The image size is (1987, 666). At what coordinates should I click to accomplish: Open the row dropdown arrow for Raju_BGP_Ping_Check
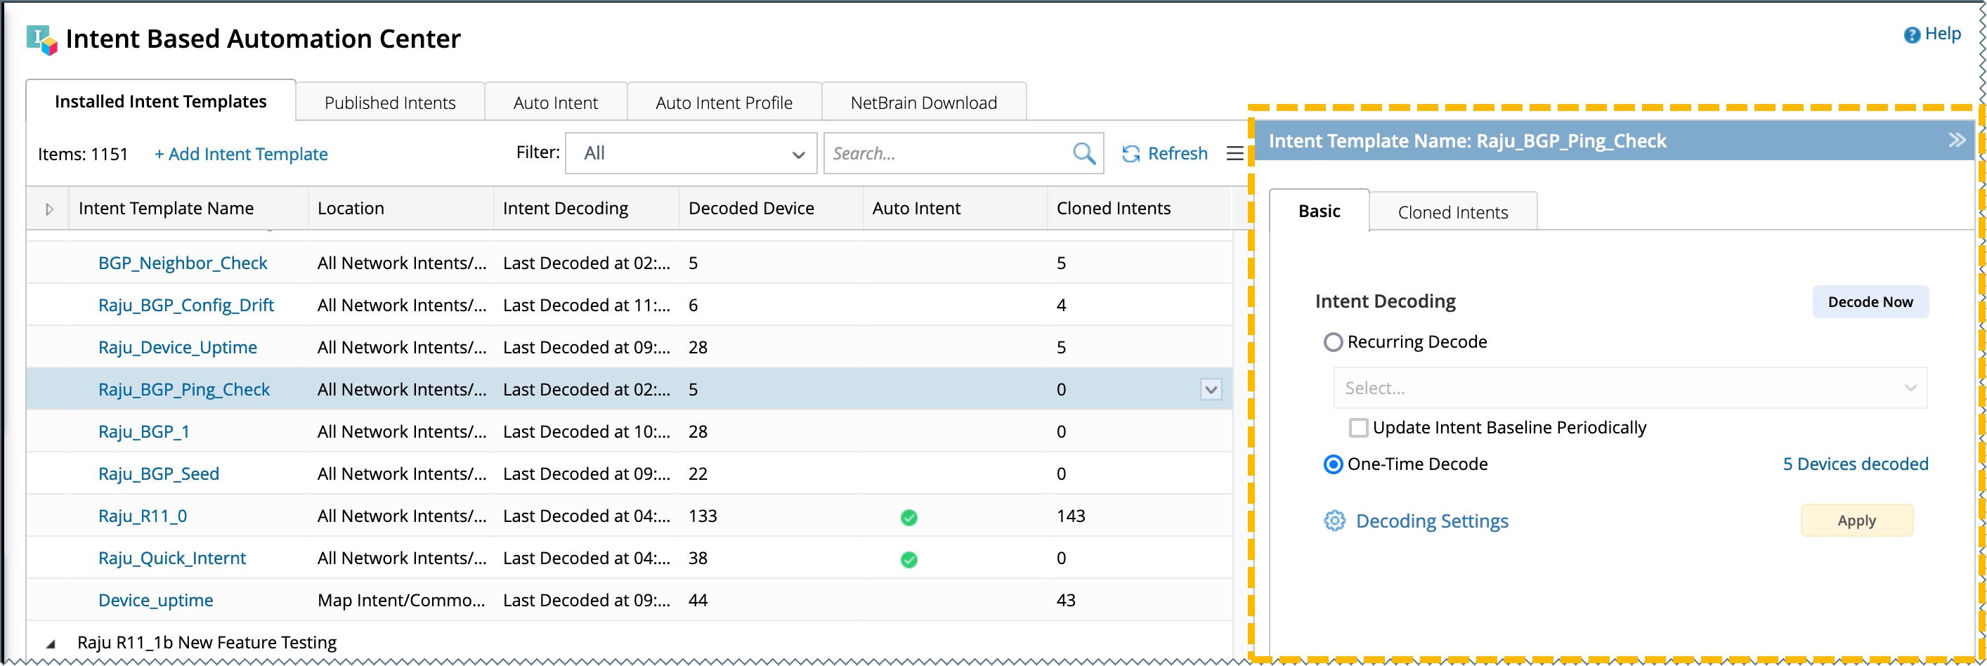1211,390
